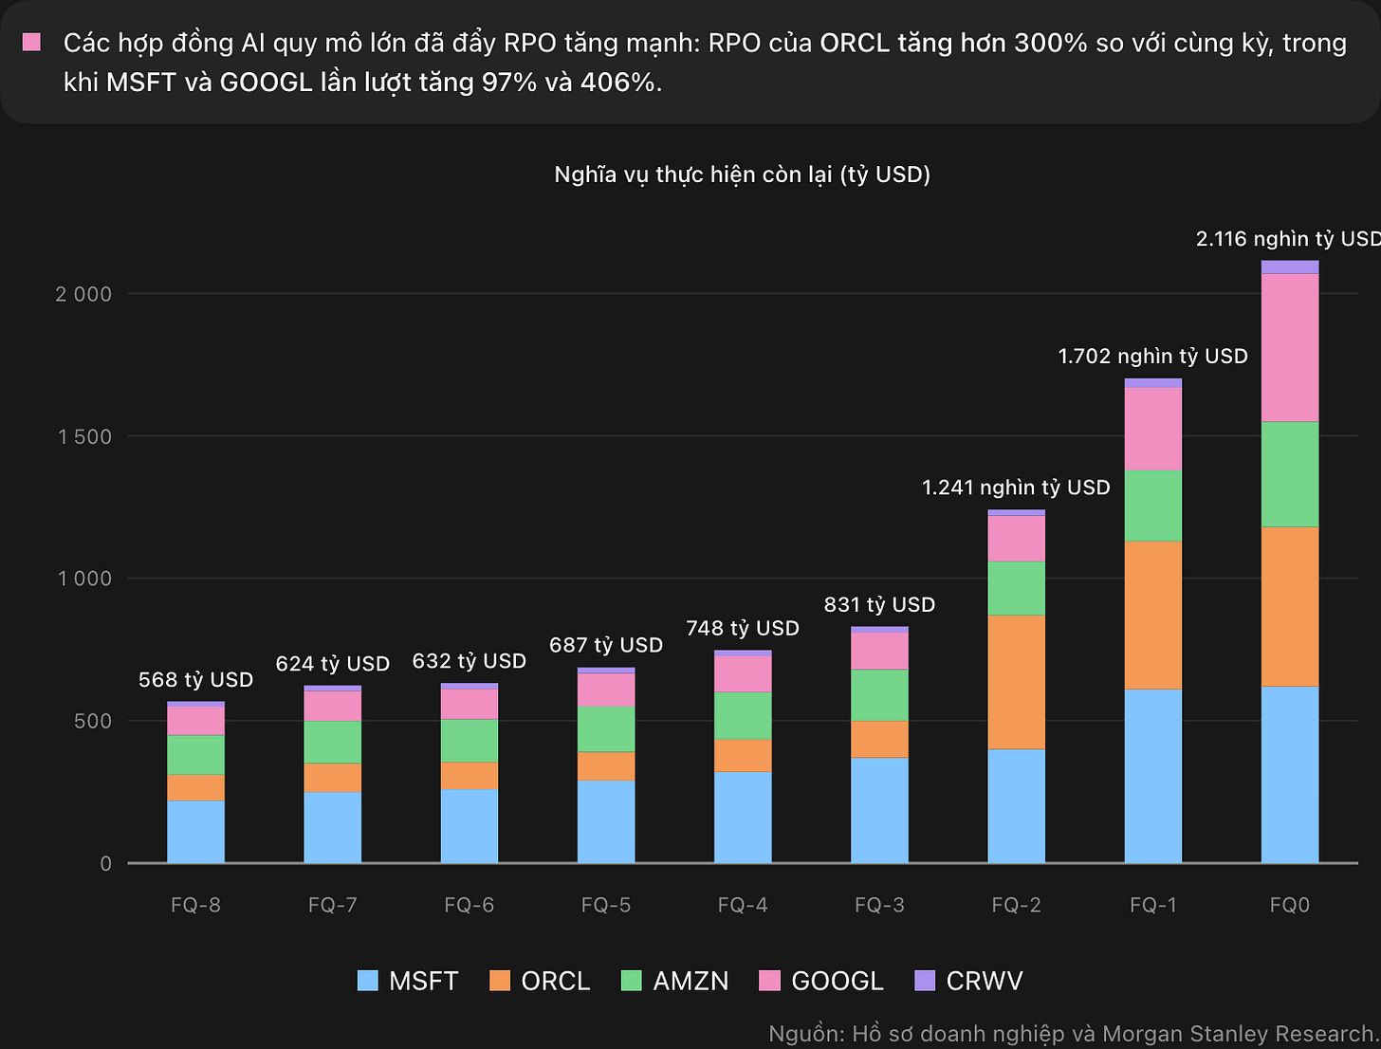The height and width of the screenshot is (1049, 1381).
Task: Click the "568 tỷ USD" total label
Action: tap(195, 680)
